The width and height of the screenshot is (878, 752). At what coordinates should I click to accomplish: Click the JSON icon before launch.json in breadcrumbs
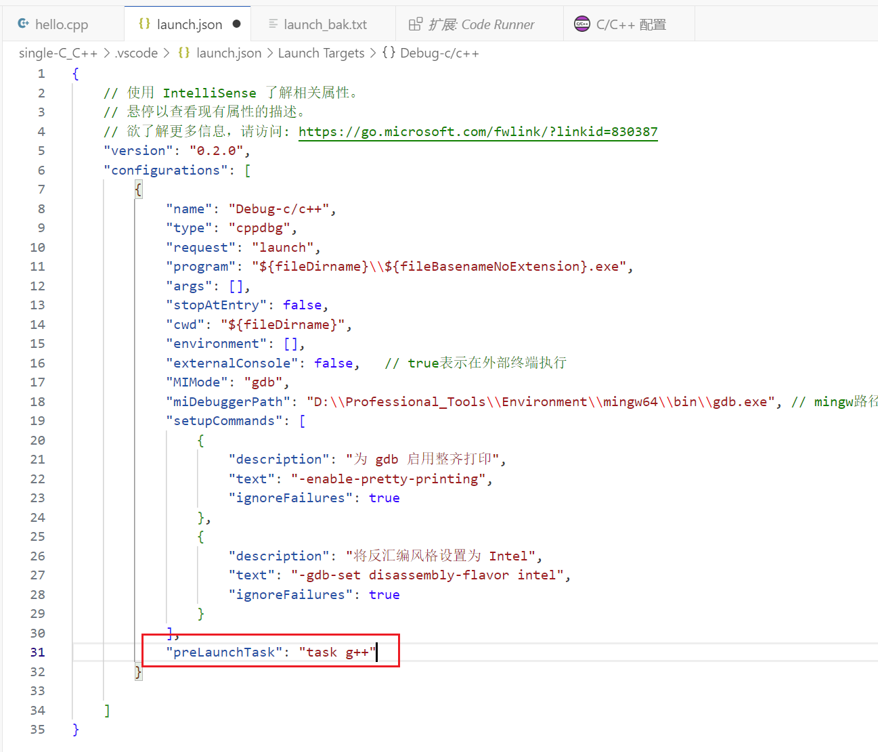(184, 53)
